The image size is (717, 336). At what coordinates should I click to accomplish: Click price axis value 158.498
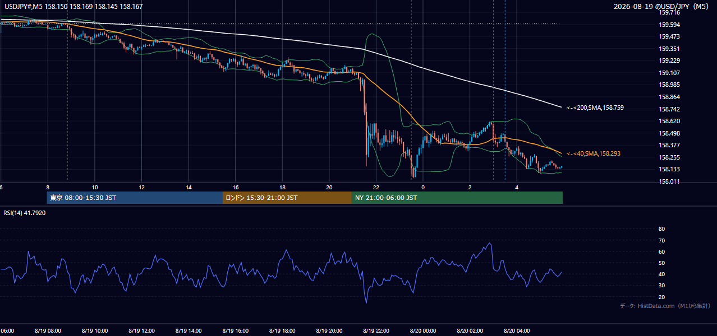(x=669, y=133)
